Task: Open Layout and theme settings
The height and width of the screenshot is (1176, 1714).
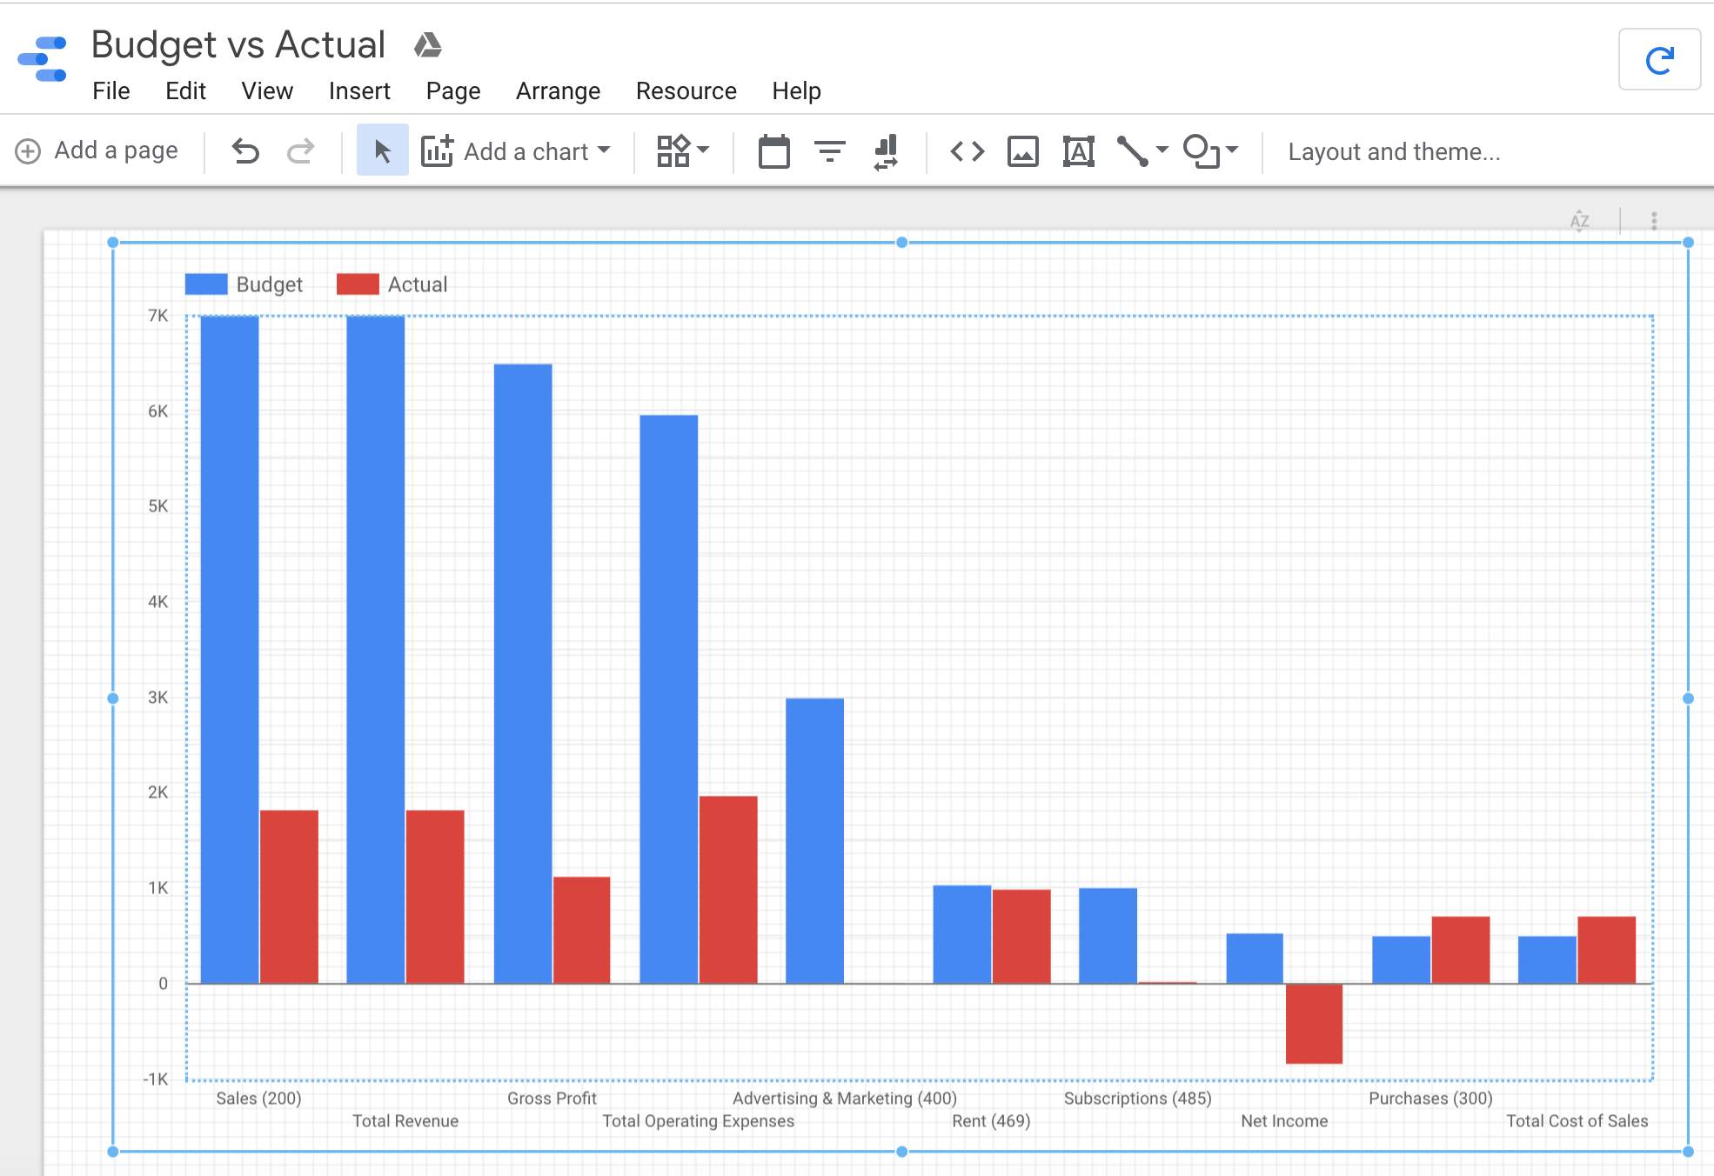Action: pyautogui.click(x=1394, y=151)
